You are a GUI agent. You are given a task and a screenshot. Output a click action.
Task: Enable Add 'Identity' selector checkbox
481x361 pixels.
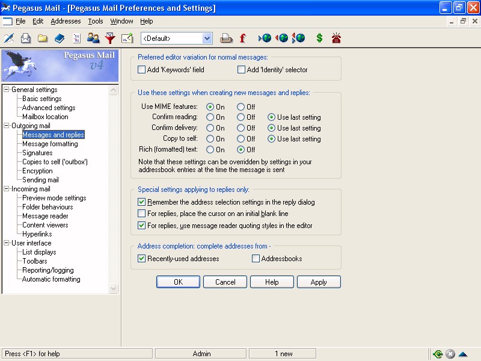tap(242, 70)
